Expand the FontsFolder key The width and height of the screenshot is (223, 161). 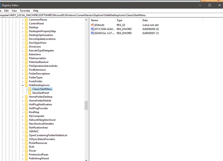coord(23,82)
